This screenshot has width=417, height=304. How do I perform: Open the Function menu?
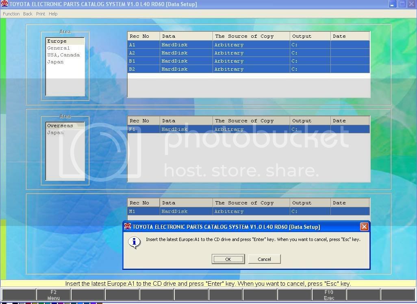tap(11, 14)
